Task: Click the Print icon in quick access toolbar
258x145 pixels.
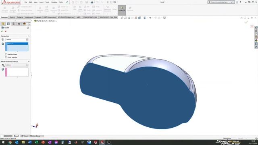Action: tap(92, 2)
